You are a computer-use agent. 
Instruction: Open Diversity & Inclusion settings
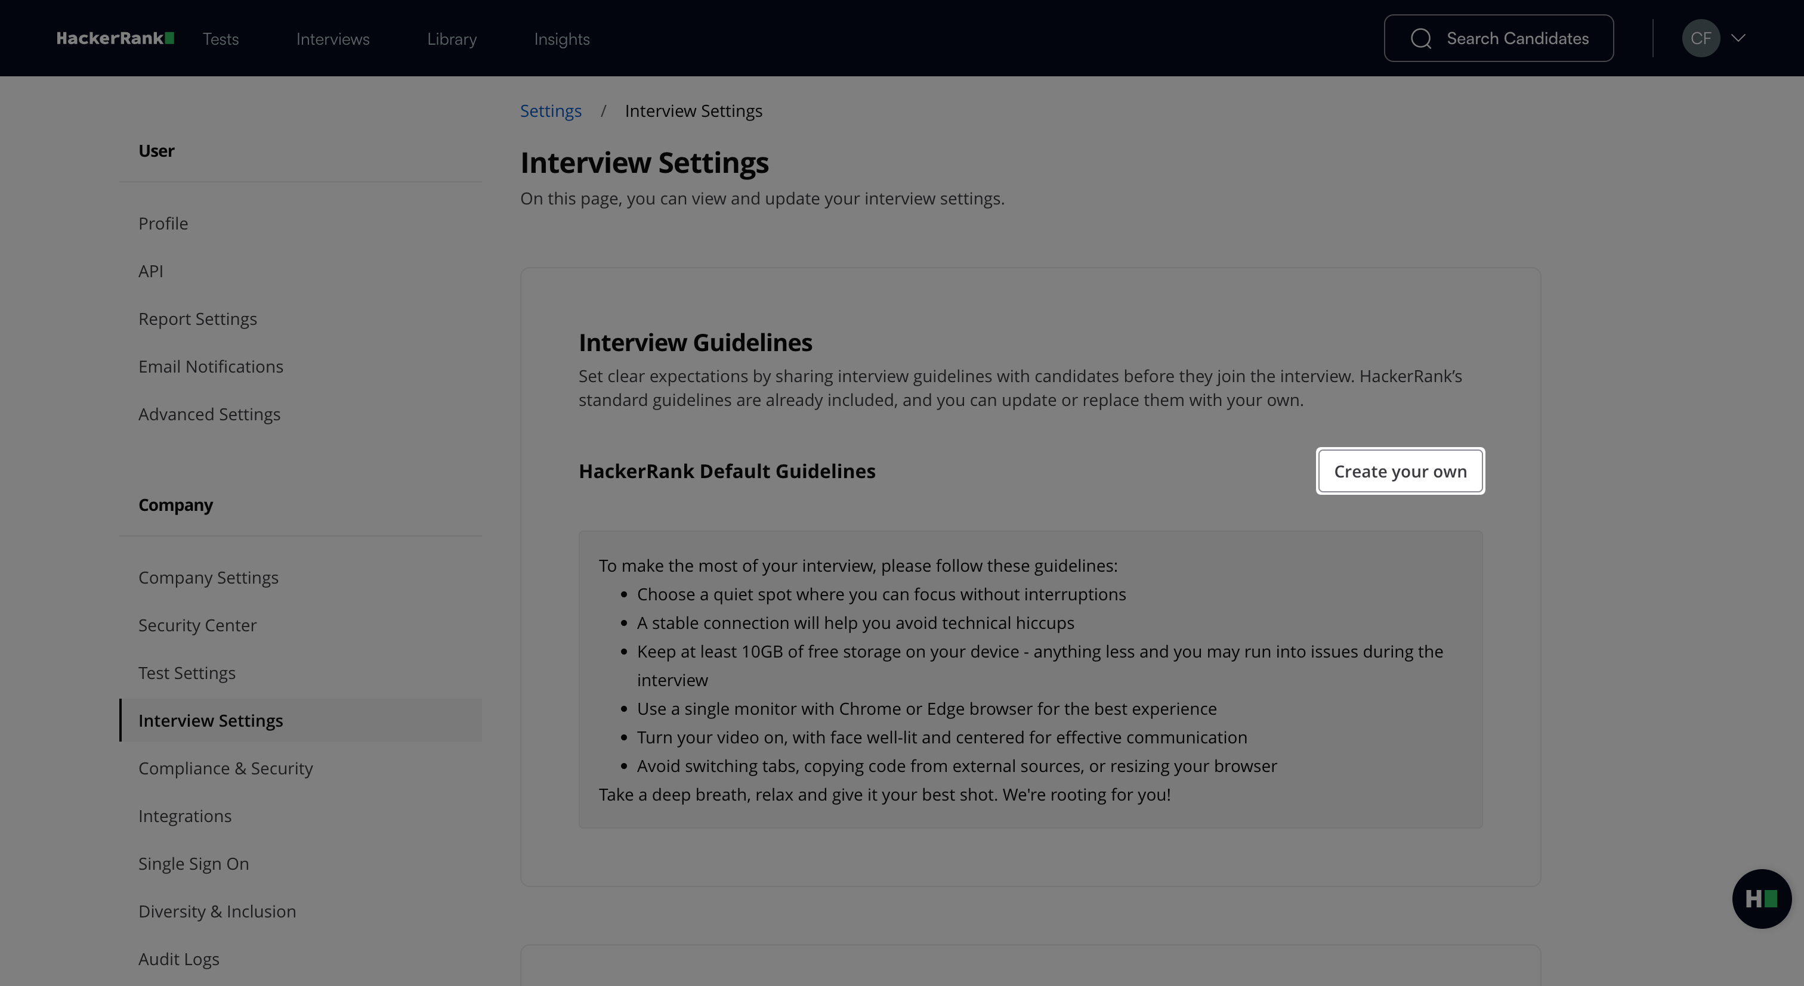point(217,911)
